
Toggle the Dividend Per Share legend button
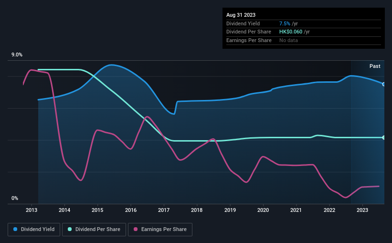pyautogui.click(x=94, y=230)
